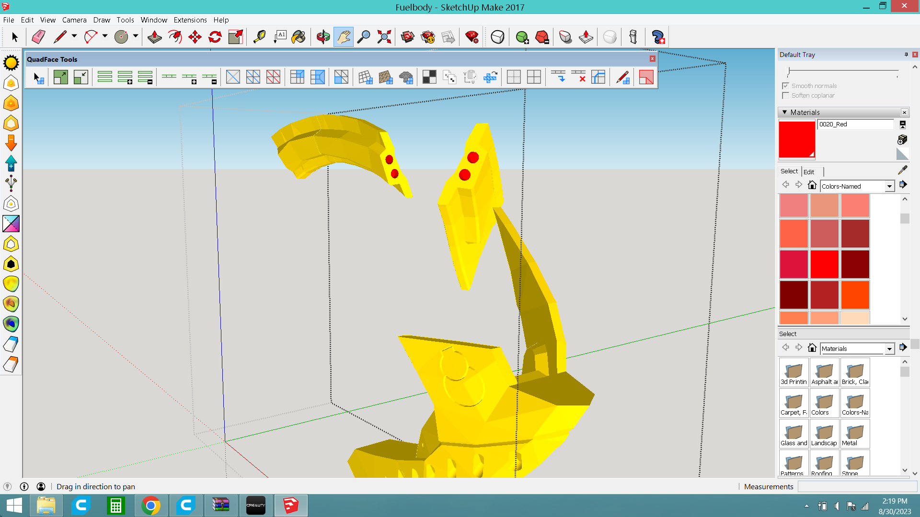The height and width of the screenshot is (517, 920).
Task: Select the Move tool
Action: coord(195,37)
